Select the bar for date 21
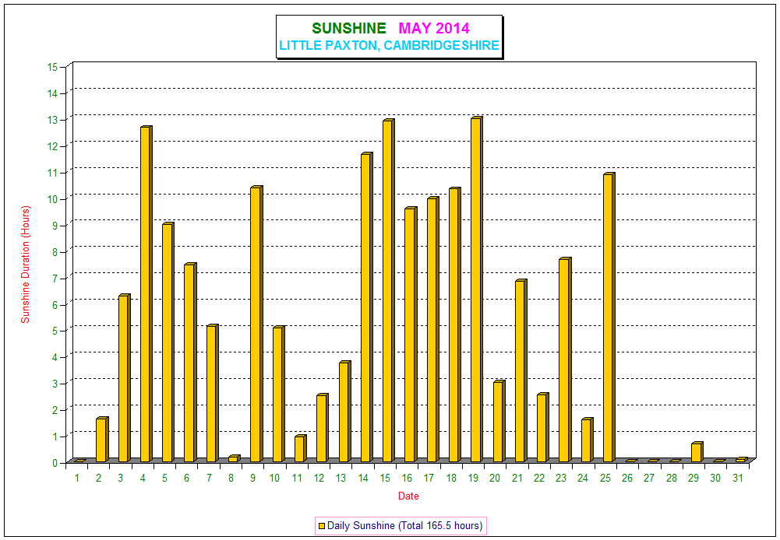This screenshot has height=540, width=780. [521, 371]
